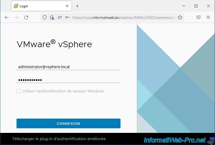Minimize the browser window
This screenshot has width=215, height=145.
(184, 6)
